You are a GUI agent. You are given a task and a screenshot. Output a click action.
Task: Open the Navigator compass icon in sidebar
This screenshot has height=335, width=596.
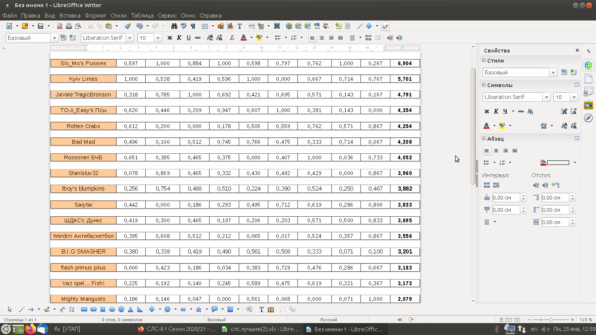(588, 118)
